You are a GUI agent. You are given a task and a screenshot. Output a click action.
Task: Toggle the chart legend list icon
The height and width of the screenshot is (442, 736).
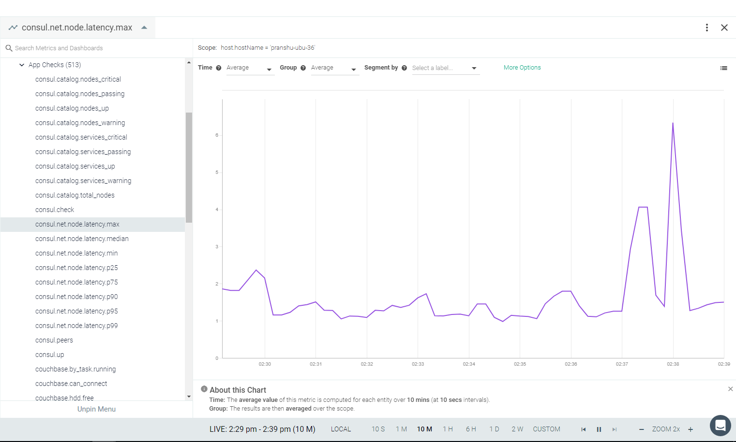pyautogui.click(x=724, y=68)
